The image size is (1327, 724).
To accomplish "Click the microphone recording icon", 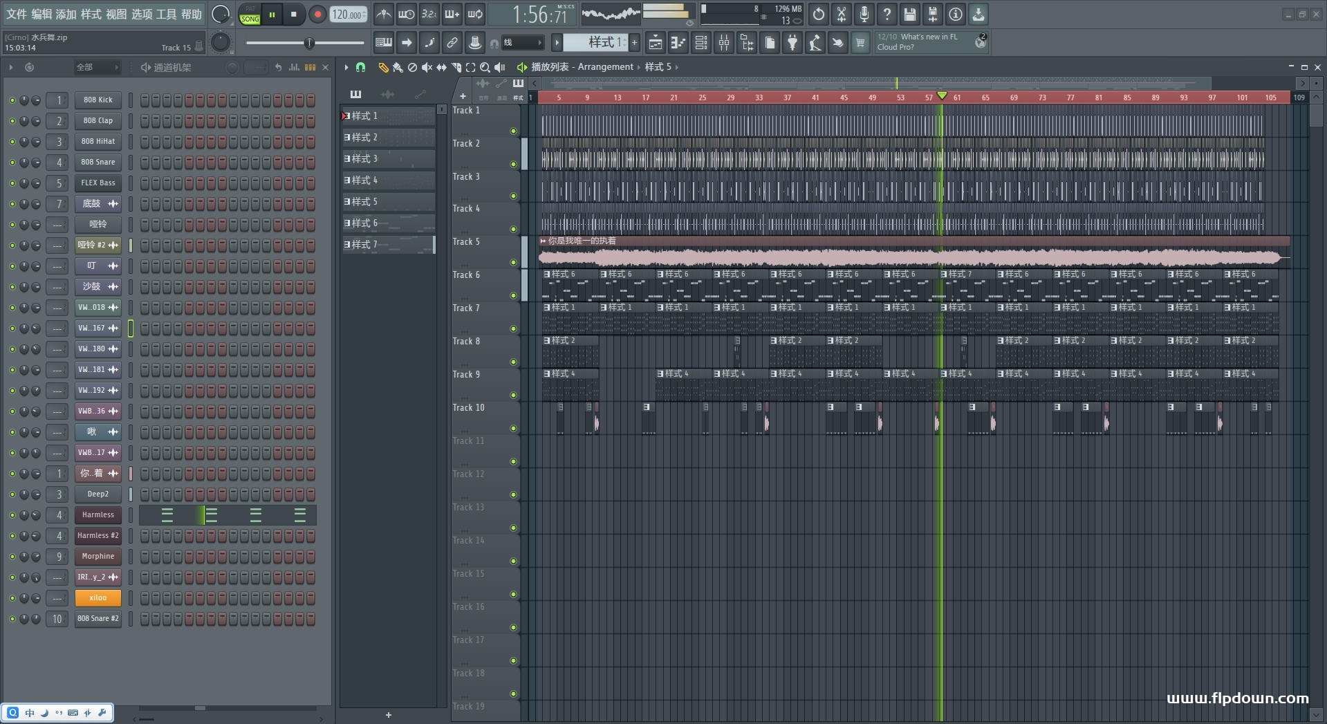I will (864, 14).
